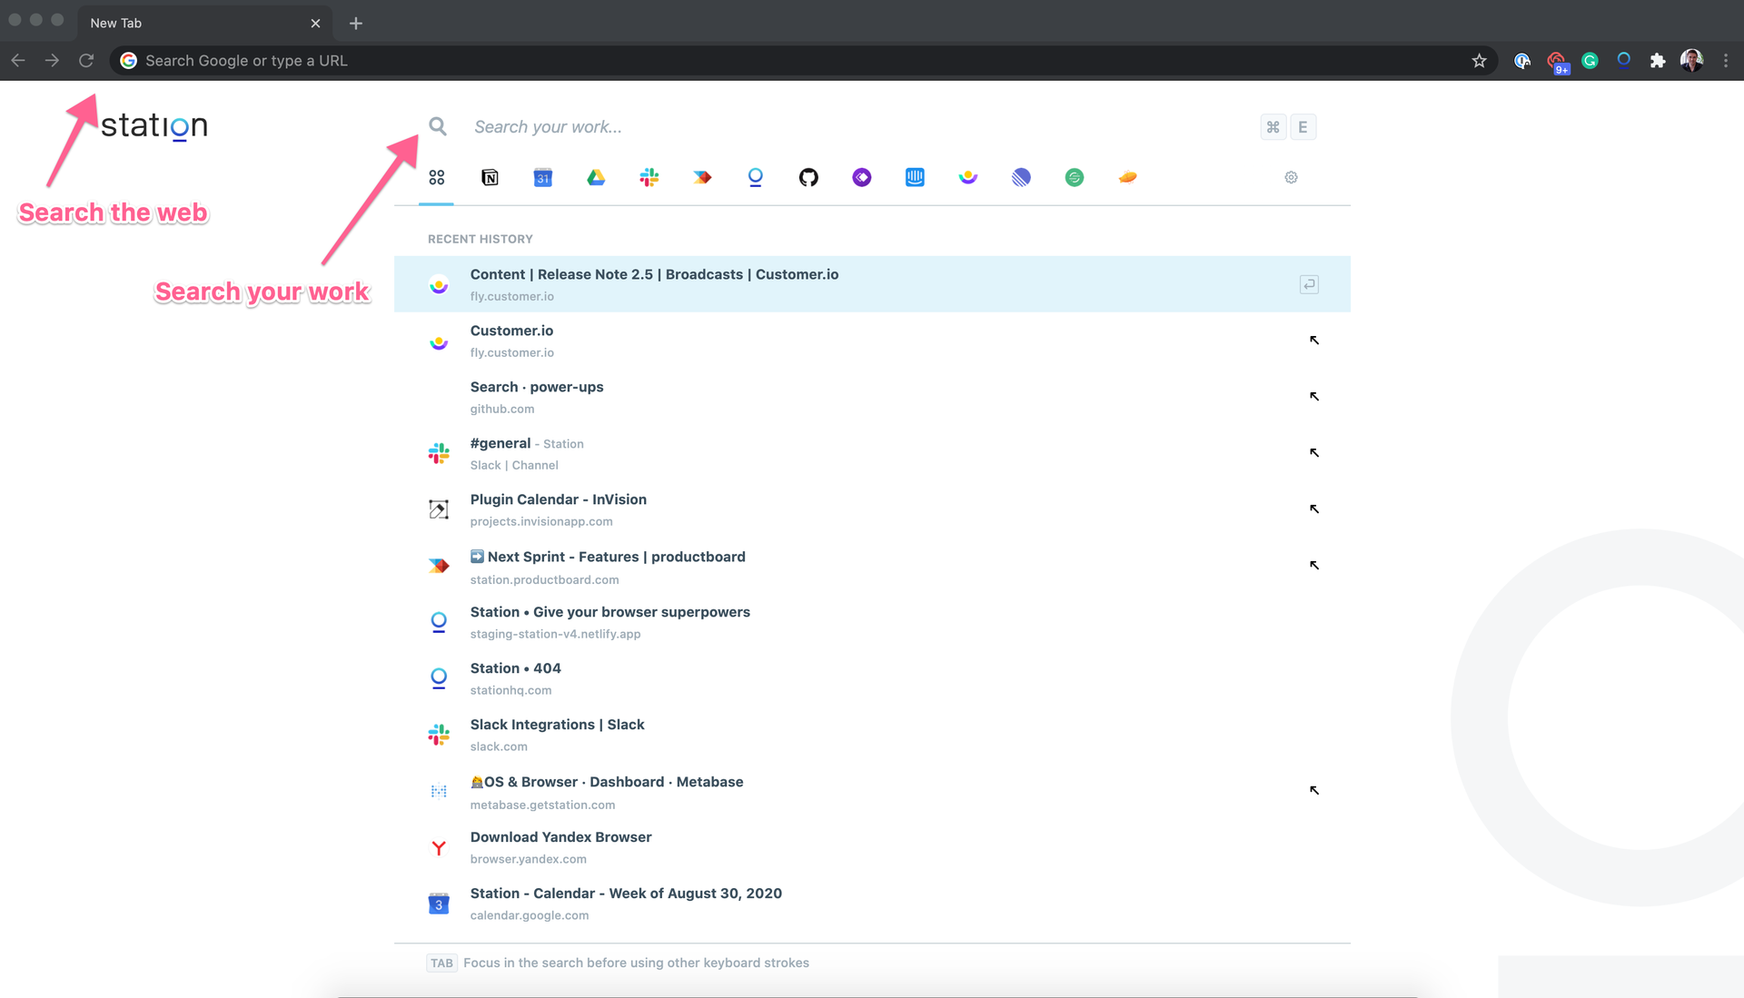1744x998 pixels.
Task: Open '#general' Slack channel entry
Action: (x=872, y=453)
